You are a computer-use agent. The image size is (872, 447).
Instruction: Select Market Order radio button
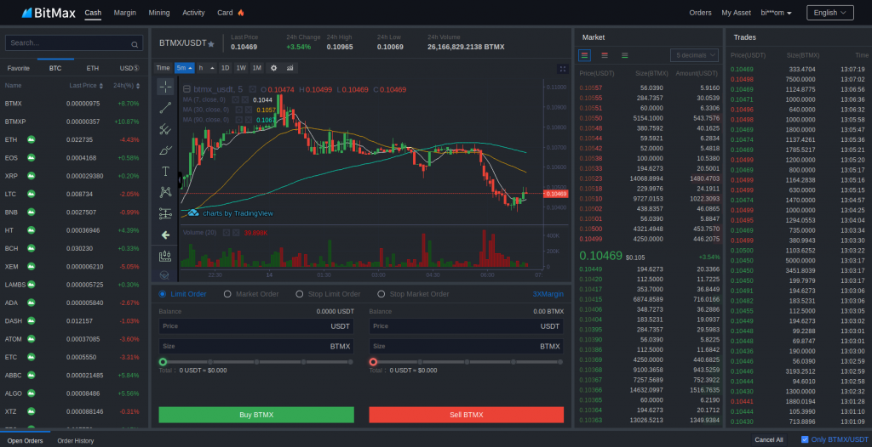[227, 294]
